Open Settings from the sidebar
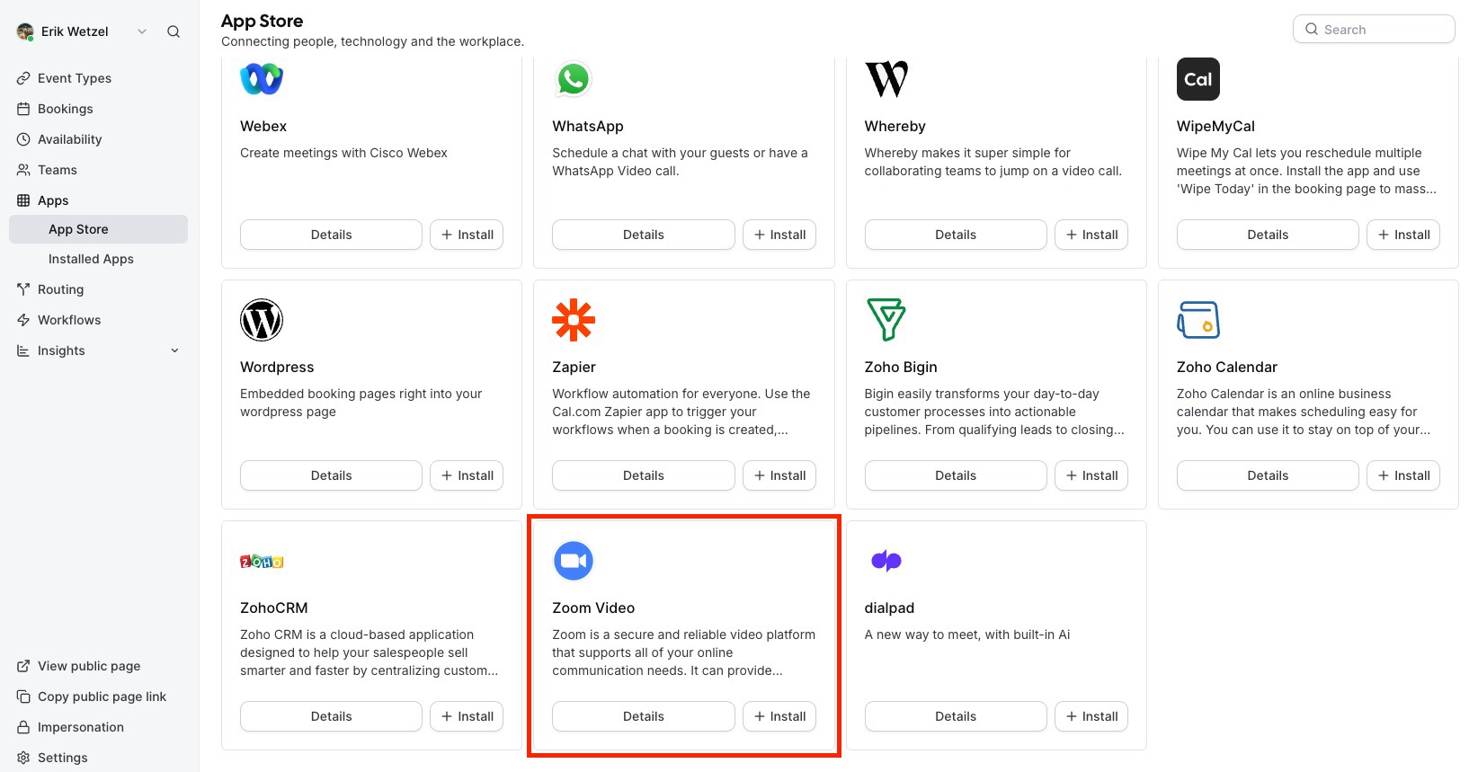Image resolution: width=1478 pixels, height=772 pixels. click(x=63, y=758)
